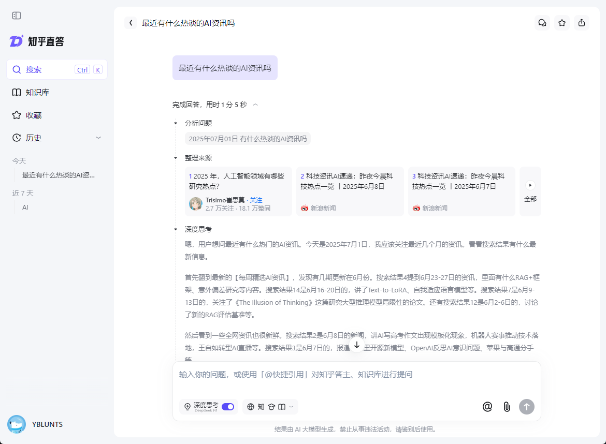Screen dimensions: 606x444
Task: Click the 新浪新闻 icon on source 2
Action: (x=305, y=208)
